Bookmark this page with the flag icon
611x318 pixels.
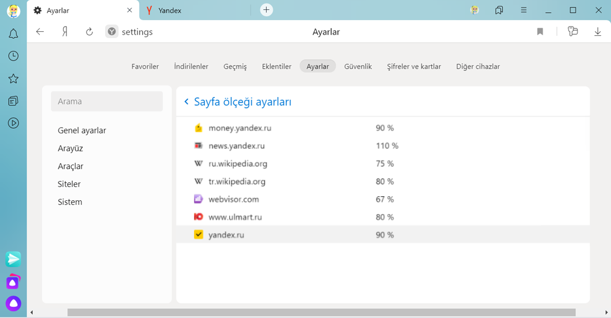(540, 32)
